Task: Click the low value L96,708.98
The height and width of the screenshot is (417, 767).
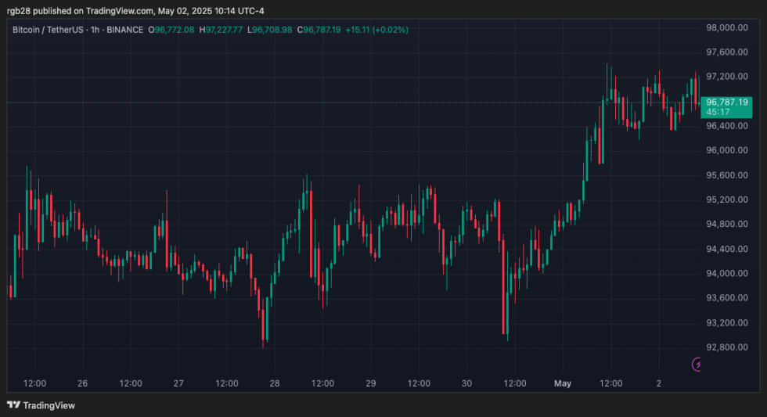Action: (x=270, y=30)
